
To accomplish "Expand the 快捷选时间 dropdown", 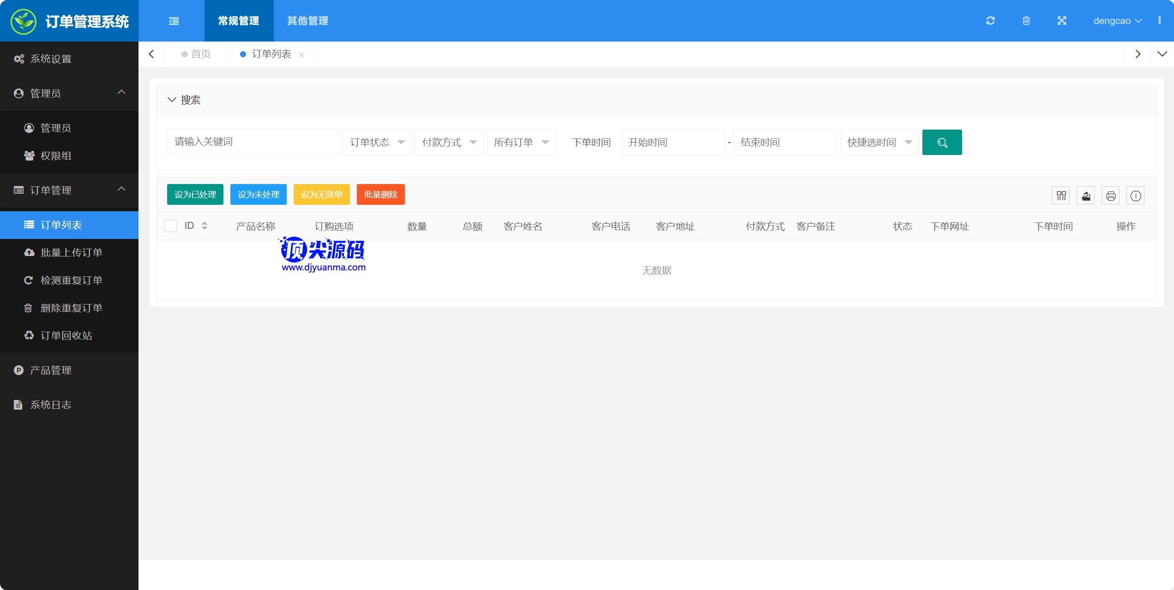I will coord(879,143).
